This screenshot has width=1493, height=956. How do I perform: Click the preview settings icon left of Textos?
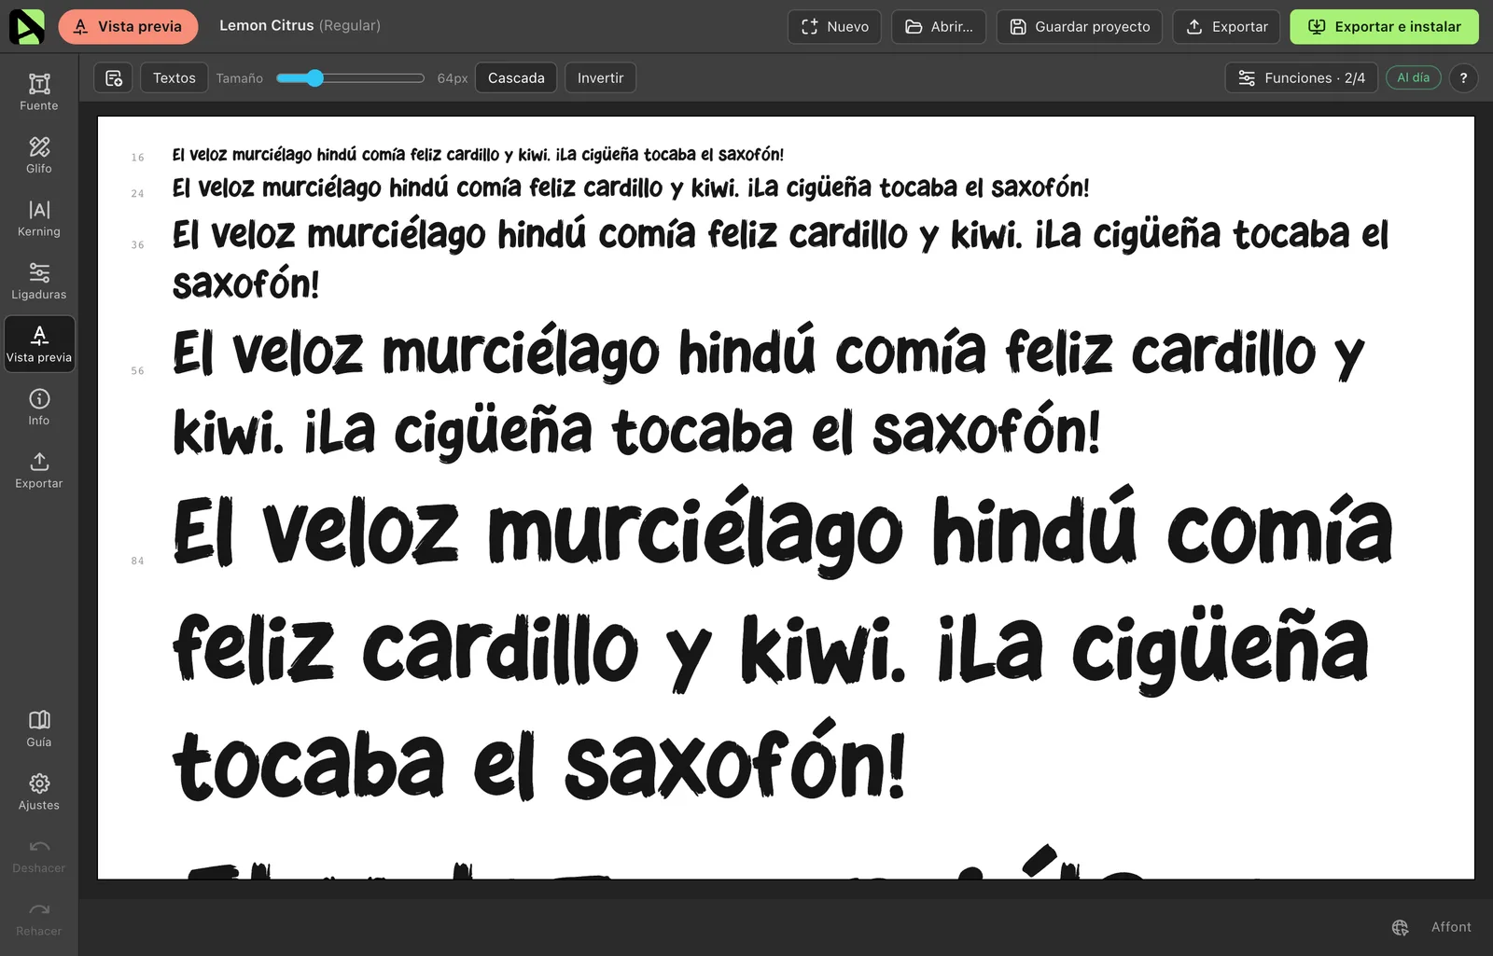(x=114, y=78)
